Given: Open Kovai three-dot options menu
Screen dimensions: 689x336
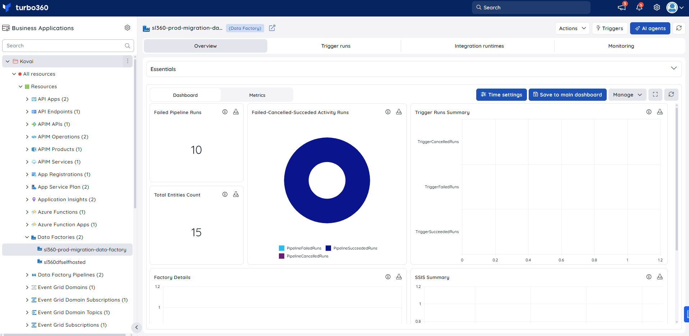Looking at the screenshot, I should pos(128,61).
